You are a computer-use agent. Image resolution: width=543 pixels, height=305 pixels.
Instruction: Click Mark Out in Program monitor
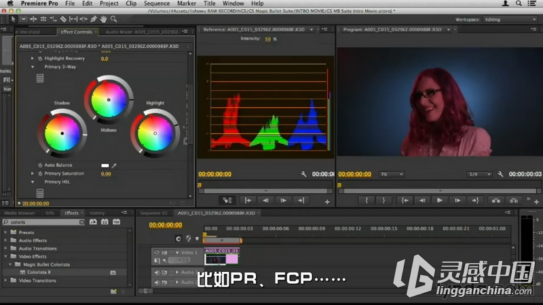(383, 200)
